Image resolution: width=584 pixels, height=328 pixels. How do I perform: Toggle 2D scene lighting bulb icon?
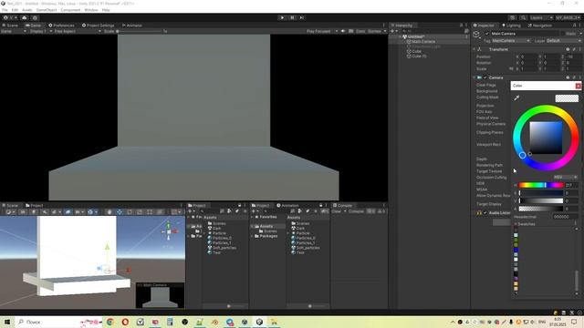point(33,212)
